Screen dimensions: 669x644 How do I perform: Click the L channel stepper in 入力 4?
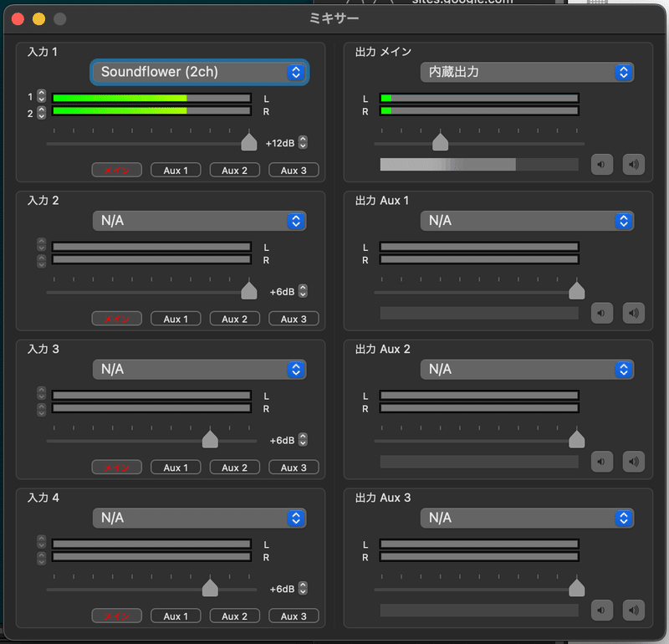pos(41,542)
